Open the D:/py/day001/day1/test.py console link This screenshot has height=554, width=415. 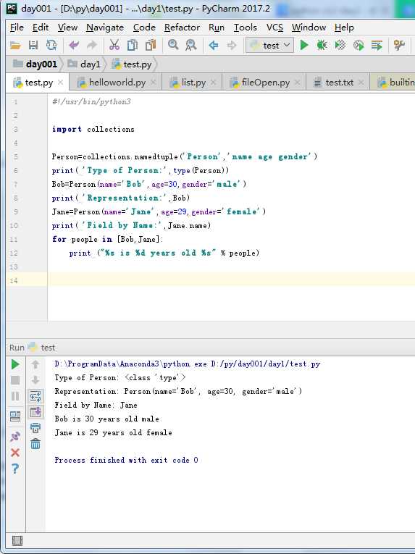tap(266, 364)
